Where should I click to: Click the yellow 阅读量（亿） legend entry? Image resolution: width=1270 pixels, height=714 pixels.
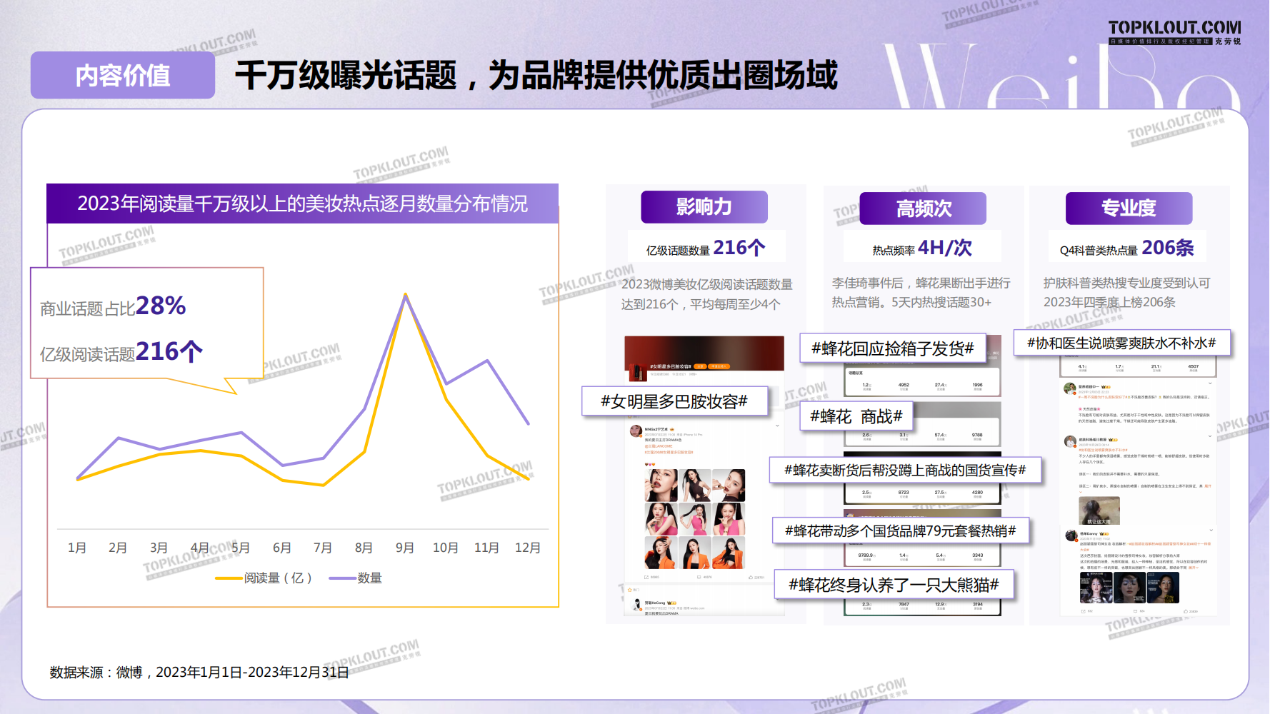pos(264,578)
